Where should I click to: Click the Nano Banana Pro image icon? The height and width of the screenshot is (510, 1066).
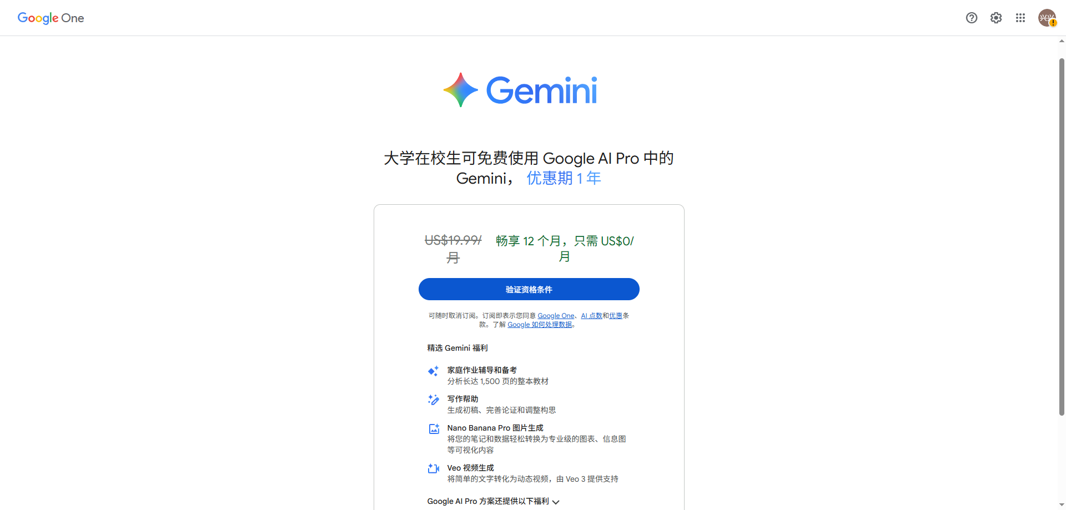(x=434, y=428)
